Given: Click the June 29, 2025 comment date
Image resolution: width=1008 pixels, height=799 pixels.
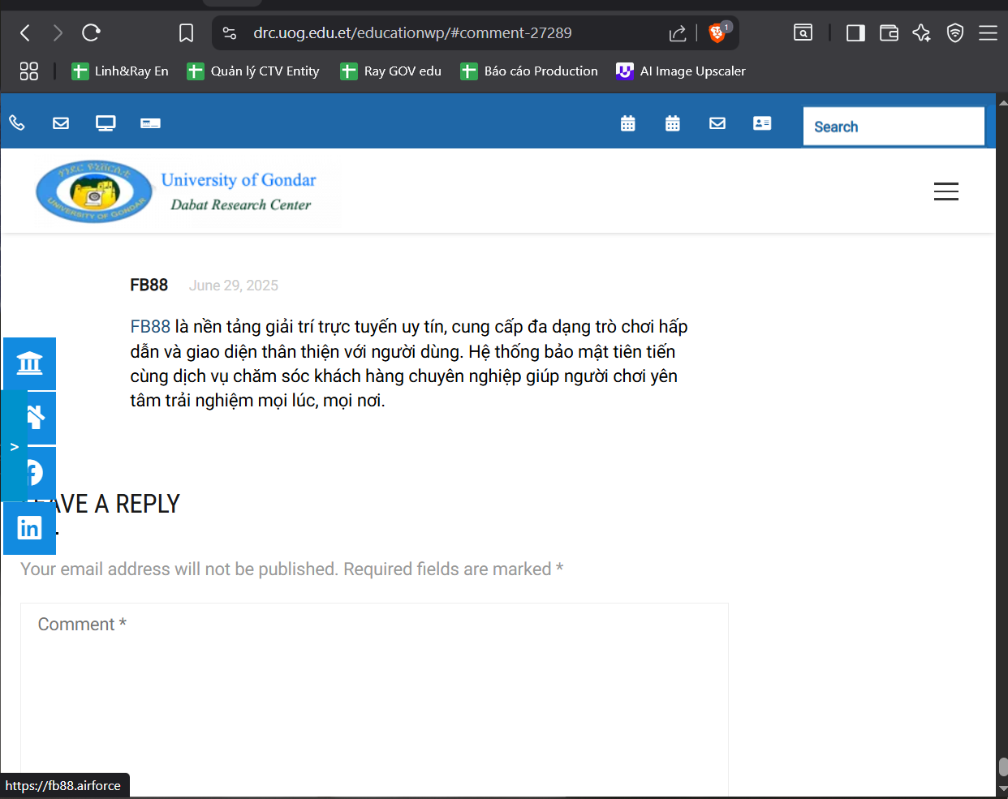Looking at the screenshot, I should 234,286.
